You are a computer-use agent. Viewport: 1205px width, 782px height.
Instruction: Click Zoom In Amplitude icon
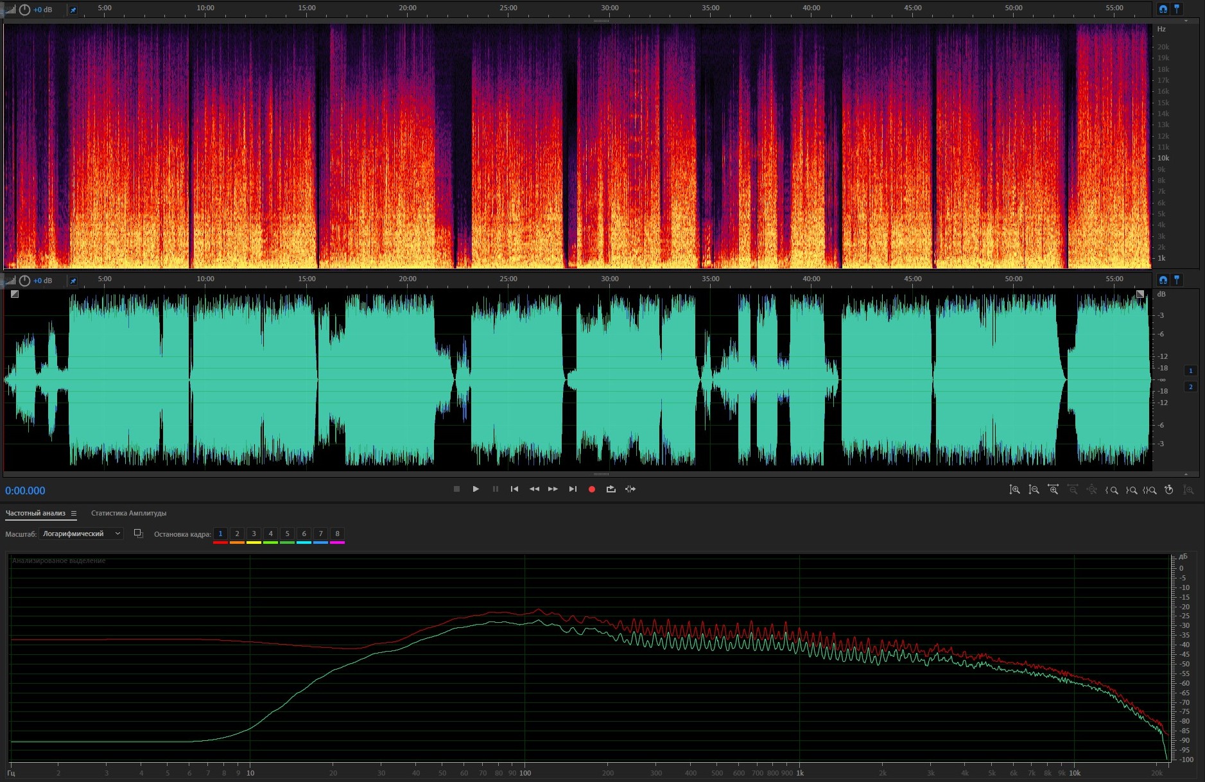[1014, 490]
